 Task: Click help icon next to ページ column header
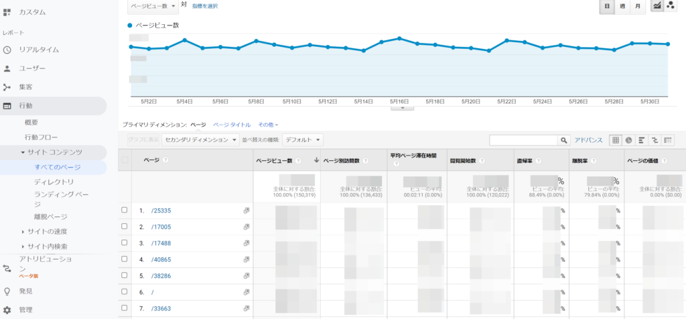tap(165, 160)
